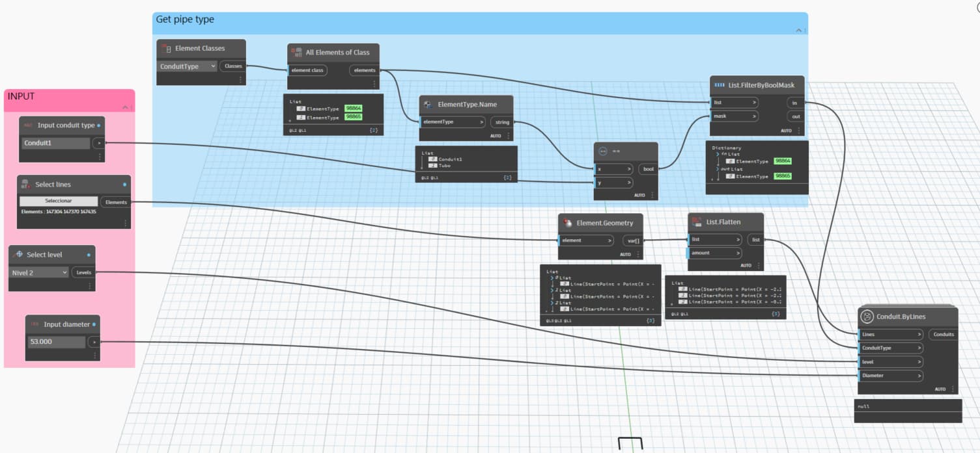Click the Conduit.ByLines gear icon

pyautogui.click(x=867, y=317)
